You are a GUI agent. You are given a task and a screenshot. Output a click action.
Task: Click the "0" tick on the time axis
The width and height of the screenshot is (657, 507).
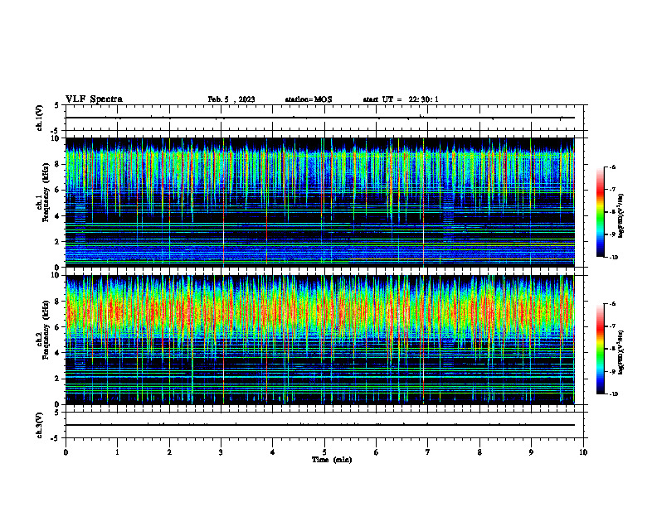tap(66, 452)
